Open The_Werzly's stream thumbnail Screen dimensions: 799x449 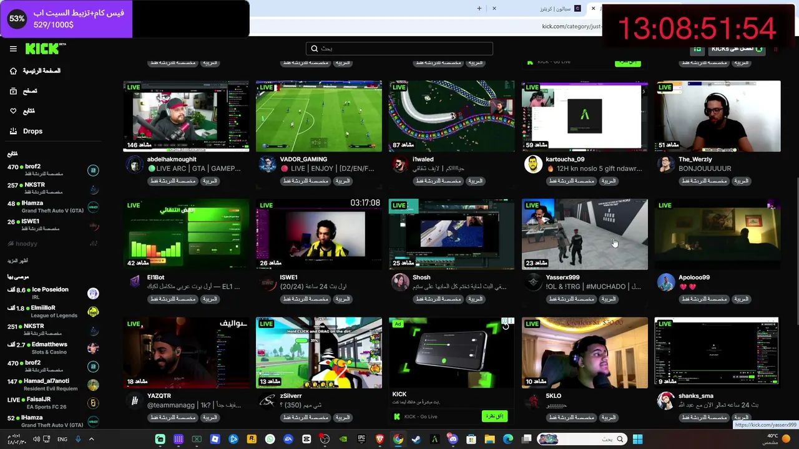pos(718,116)
